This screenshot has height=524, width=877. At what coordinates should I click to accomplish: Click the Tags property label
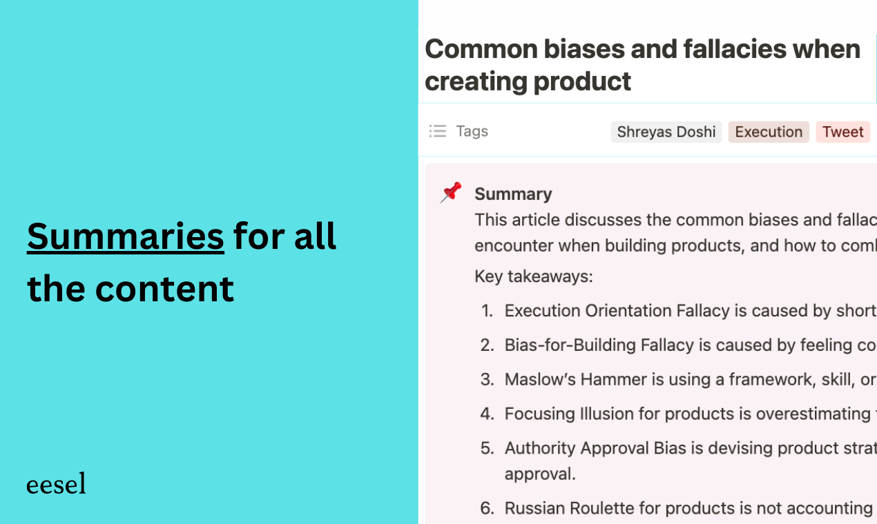pos(472,131)
